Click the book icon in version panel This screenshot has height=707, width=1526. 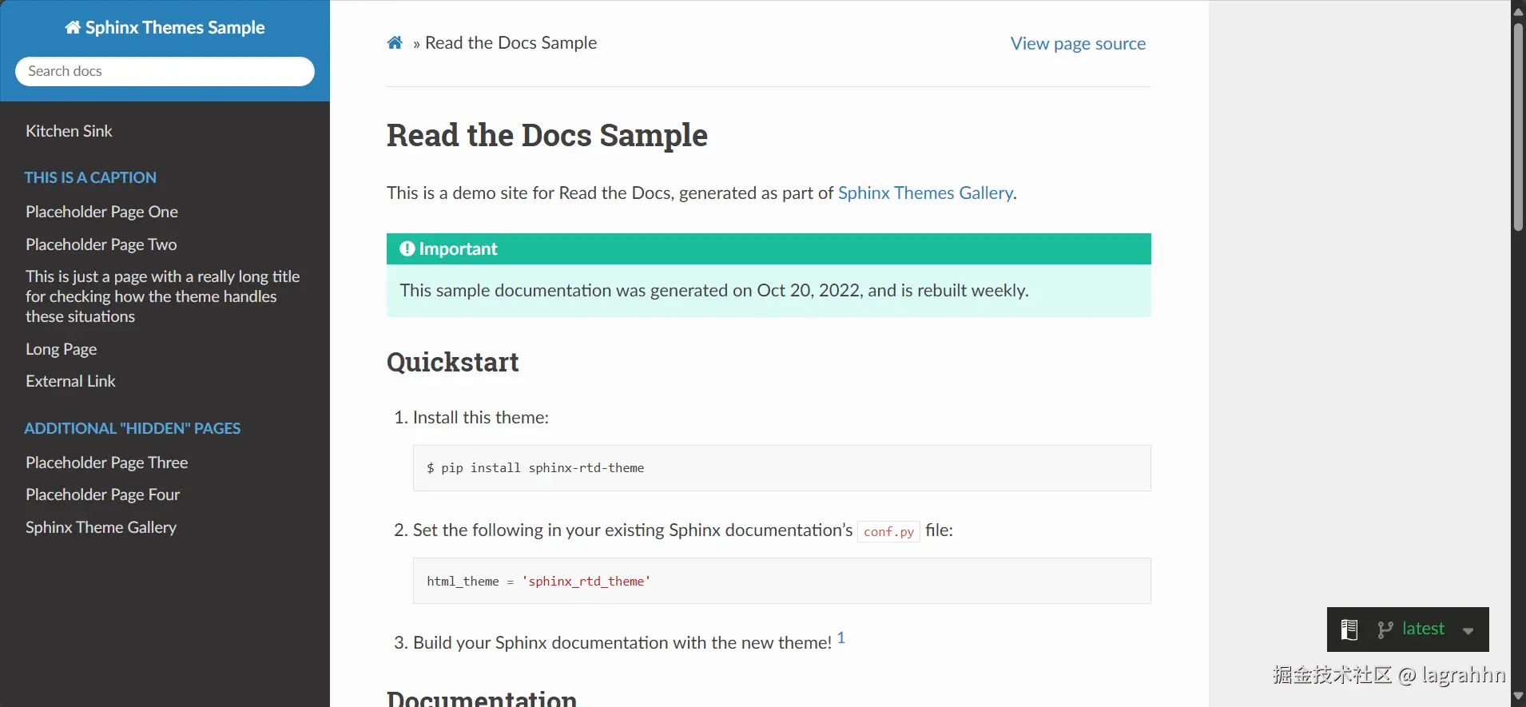pos(1349,630)
